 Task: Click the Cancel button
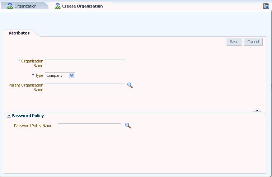click(x=253, y=42)
